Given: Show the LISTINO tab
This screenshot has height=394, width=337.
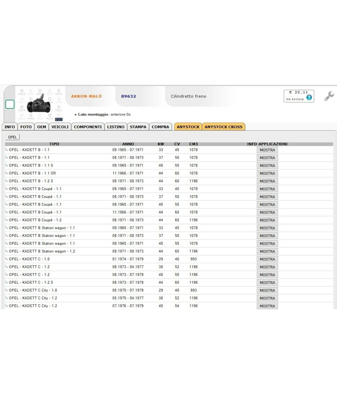Looking at the screenshot, I should pos(116,127).
